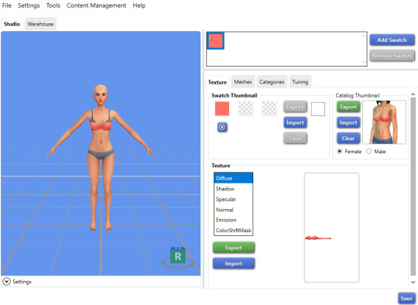Select ColorShiftMask in the texture list

pyautogui.click(x=233, y=231)
